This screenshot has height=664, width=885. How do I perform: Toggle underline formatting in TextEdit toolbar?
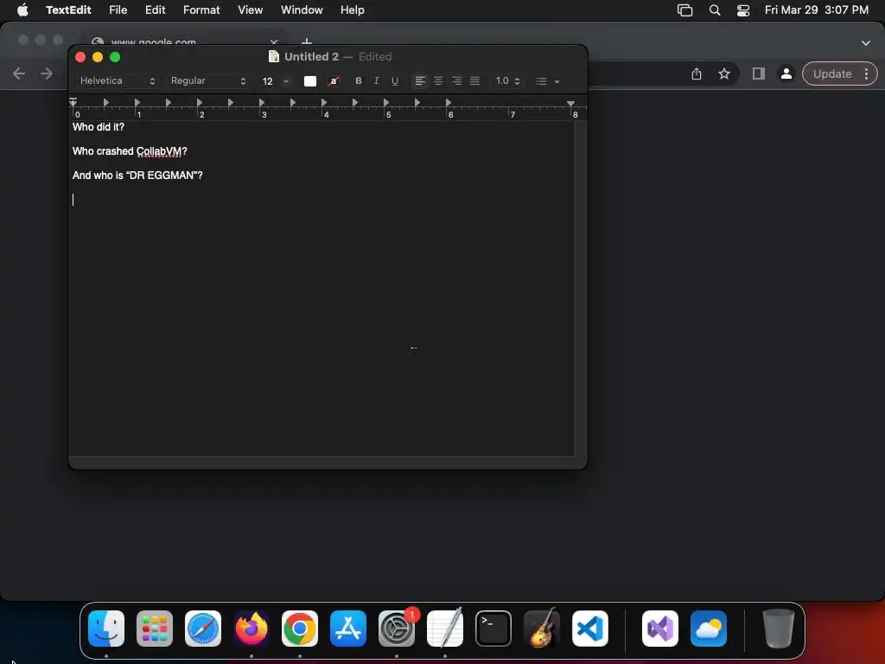click(394, 80)
